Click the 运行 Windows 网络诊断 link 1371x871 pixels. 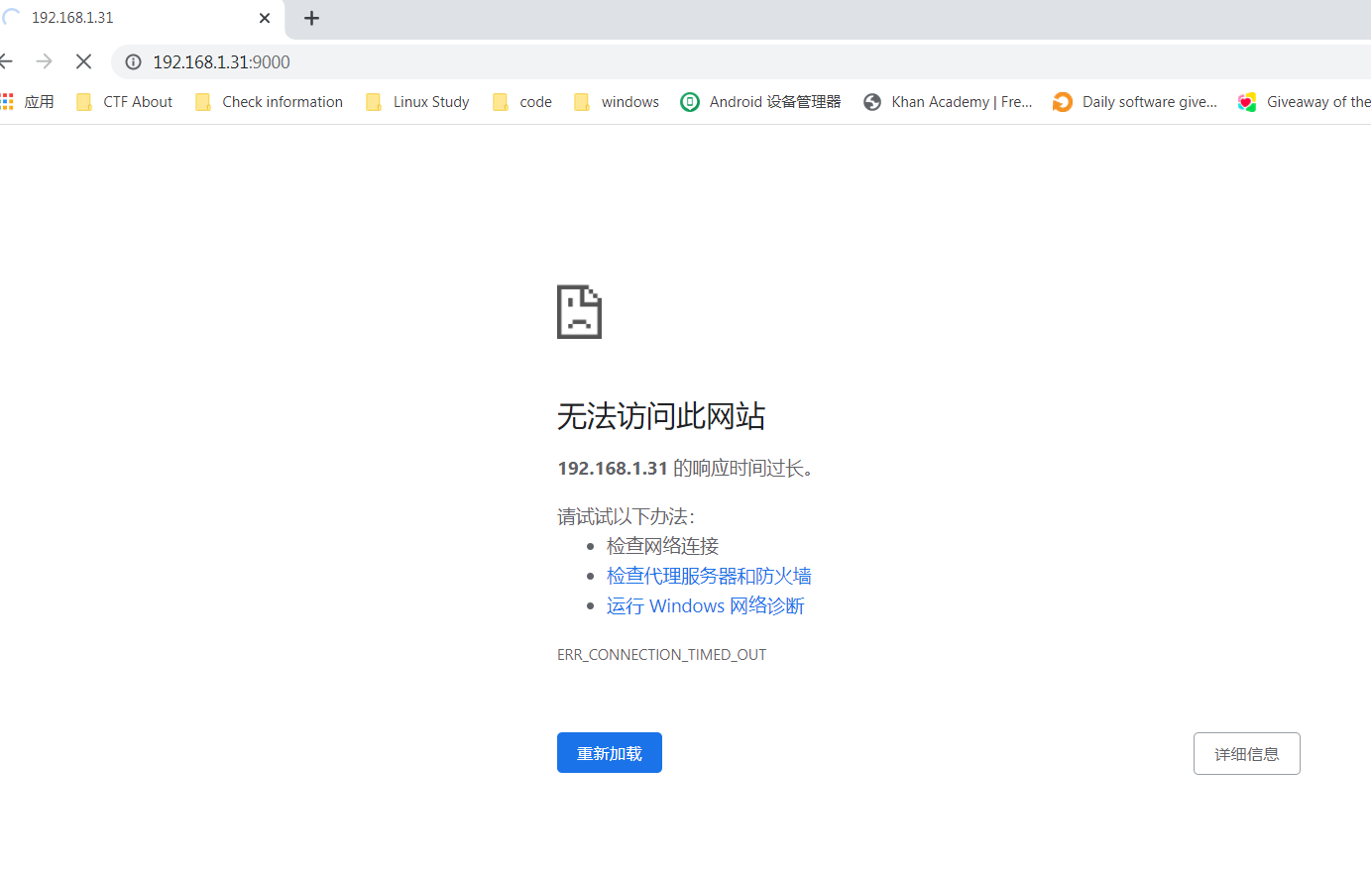[x=705, y=605]
